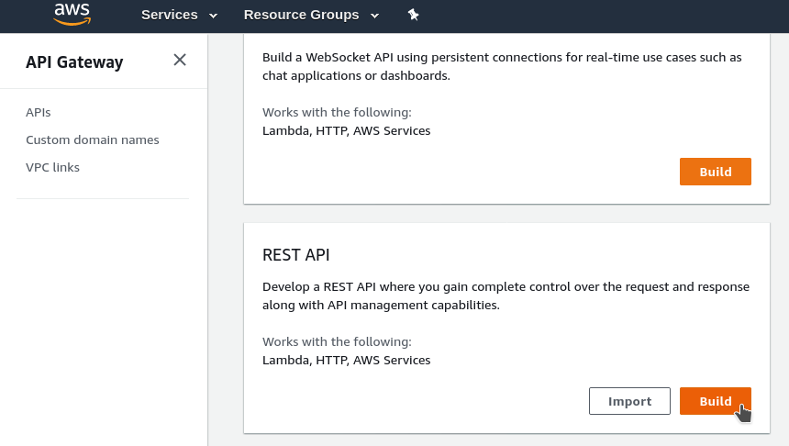Build a WebSocket API
Screen dimensions: 789x446
pos(715,172)
